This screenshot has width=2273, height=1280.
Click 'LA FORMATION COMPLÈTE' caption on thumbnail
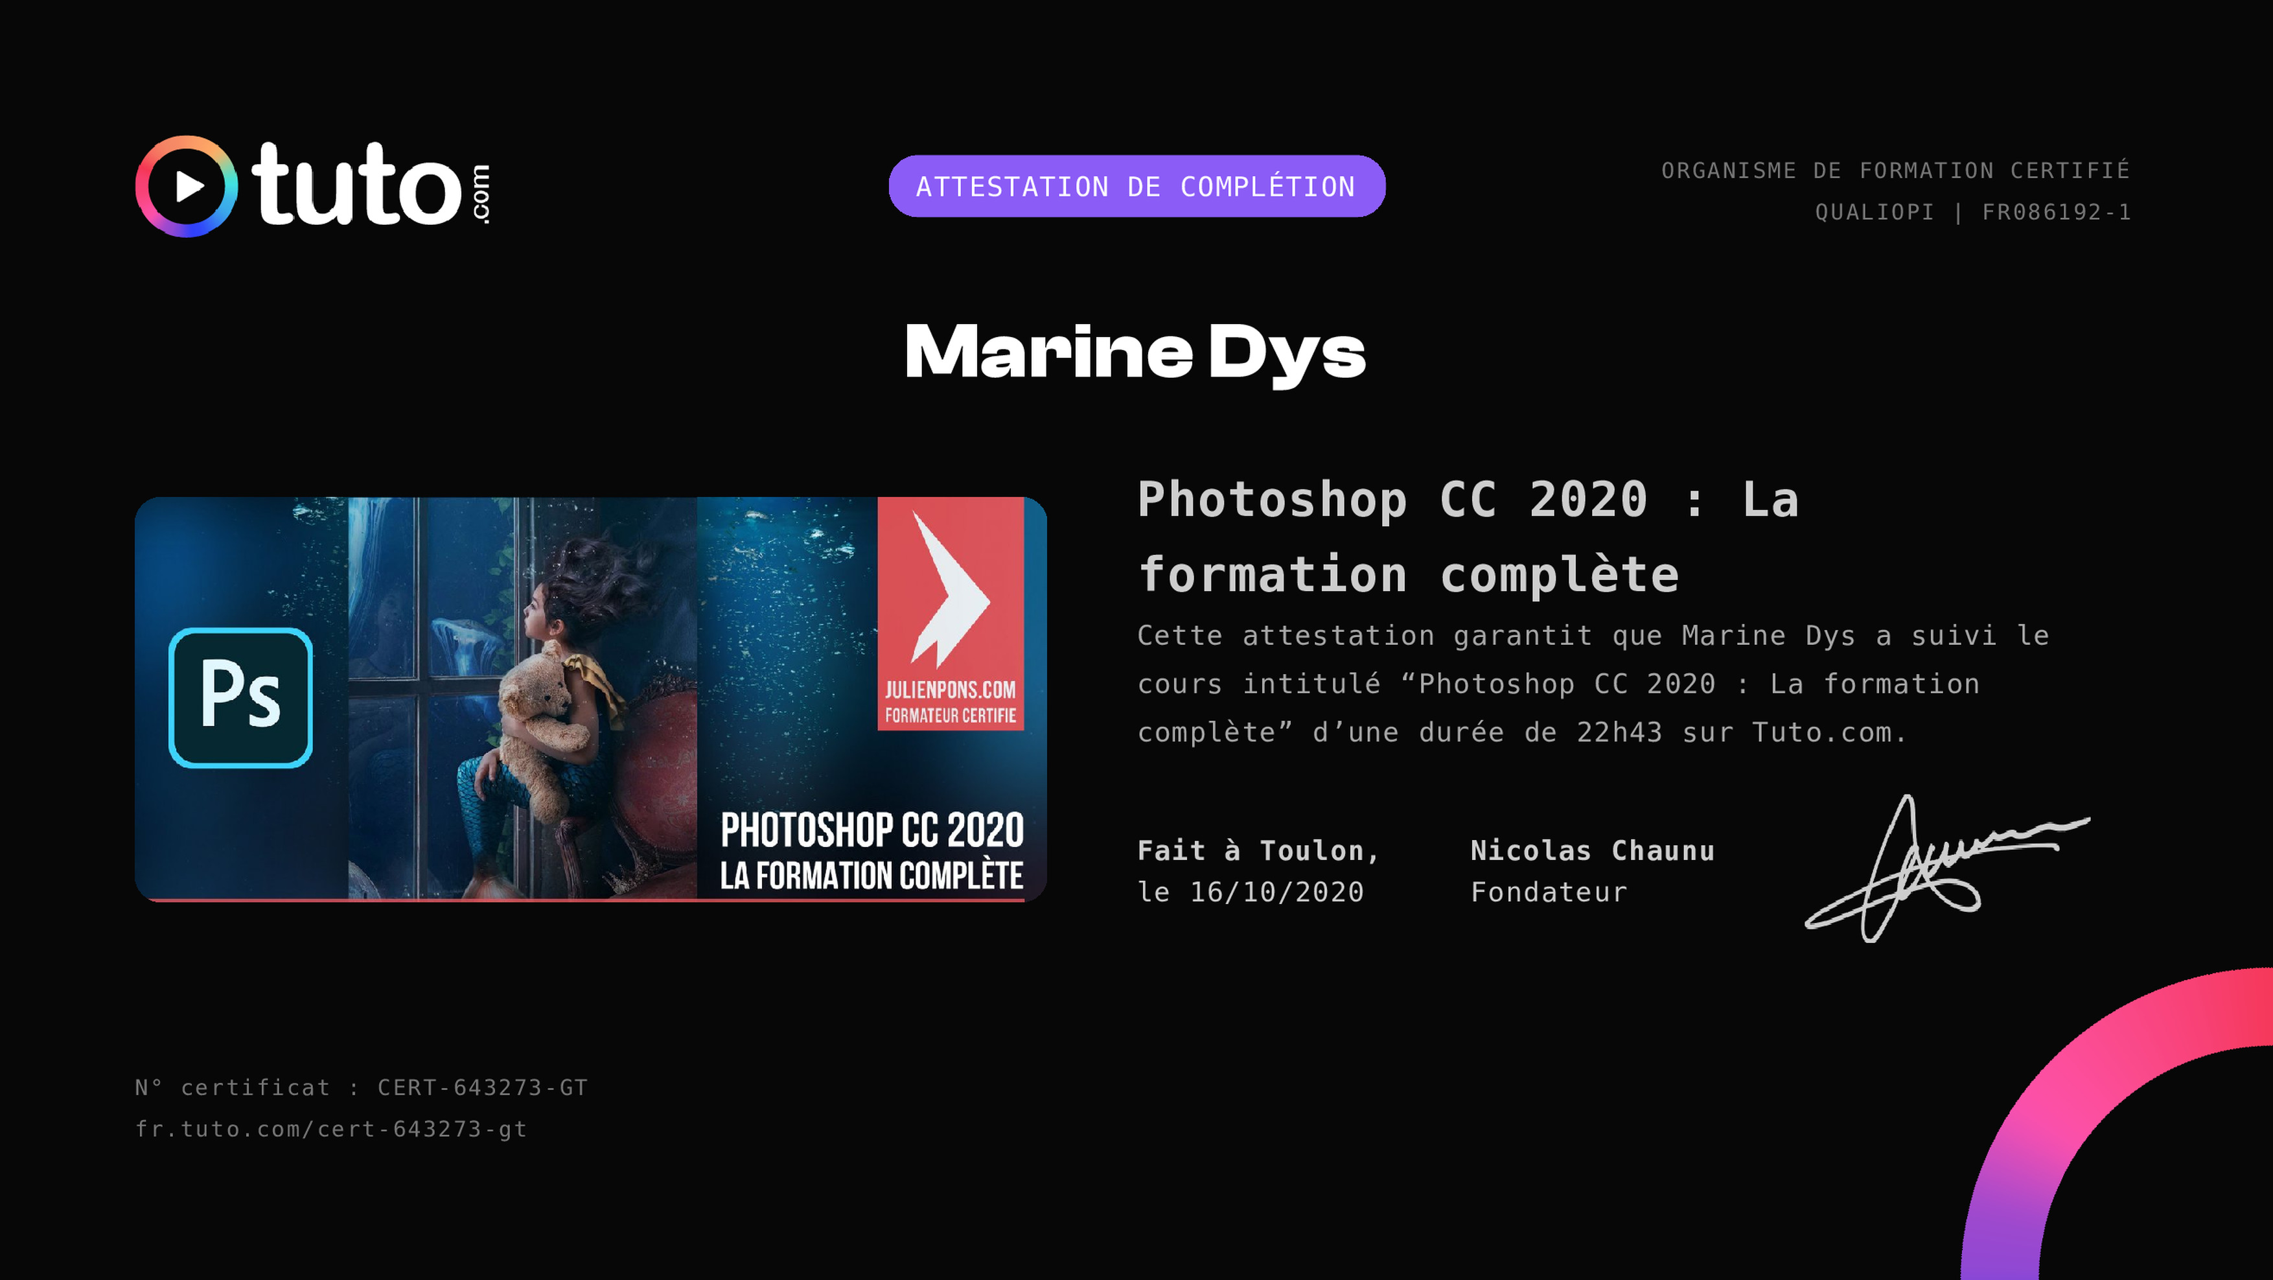pyautogui.click(x=871, y=876)
